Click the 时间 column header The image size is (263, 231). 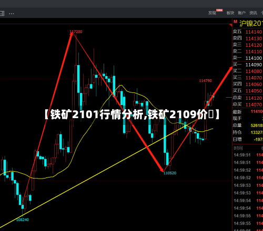(x=238, y=148)
